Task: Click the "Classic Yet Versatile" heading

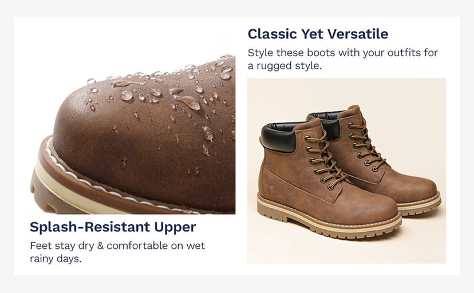Action: point(318,34)
